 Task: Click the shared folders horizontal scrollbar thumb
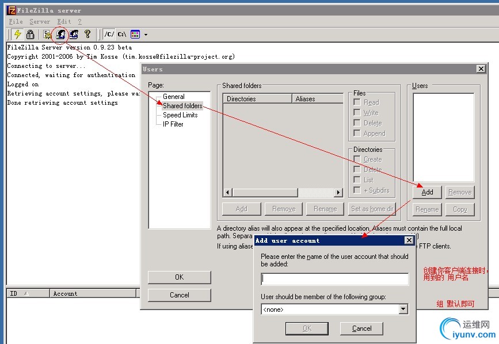265,192
